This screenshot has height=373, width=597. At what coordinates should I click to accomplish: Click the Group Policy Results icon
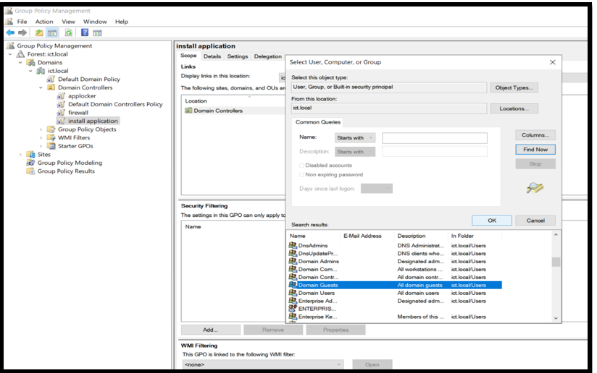[30, 171]
